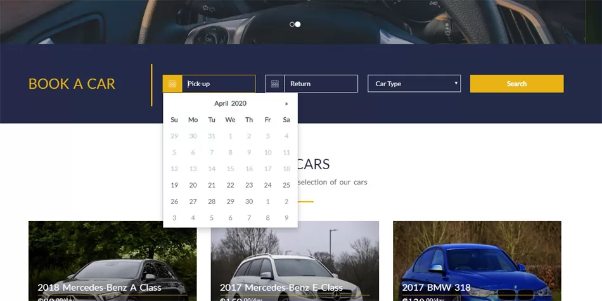Select April 28 in the calendar
The image size is (602, 301).
click(212, 202)
